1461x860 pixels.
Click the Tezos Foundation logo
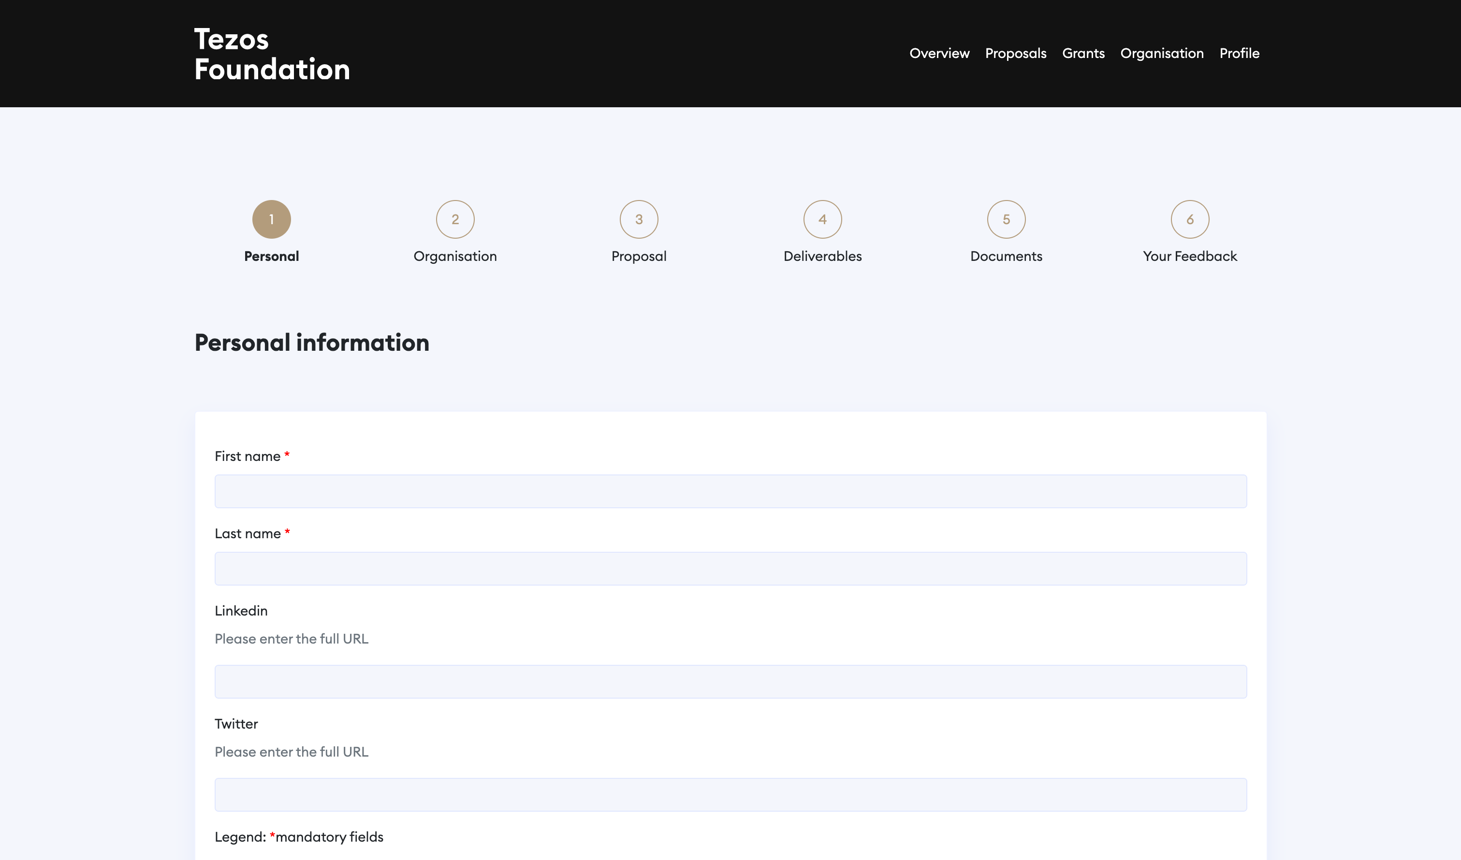271,54
